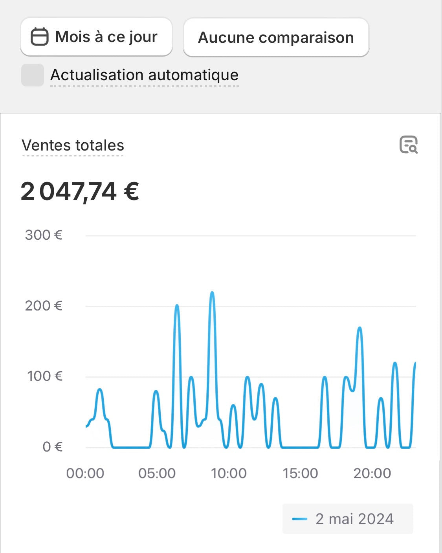Image resolution: width=442 pixels, height=553 pixels.
Task: Click the 100 € y-axis label
Action: coord(45,376)
